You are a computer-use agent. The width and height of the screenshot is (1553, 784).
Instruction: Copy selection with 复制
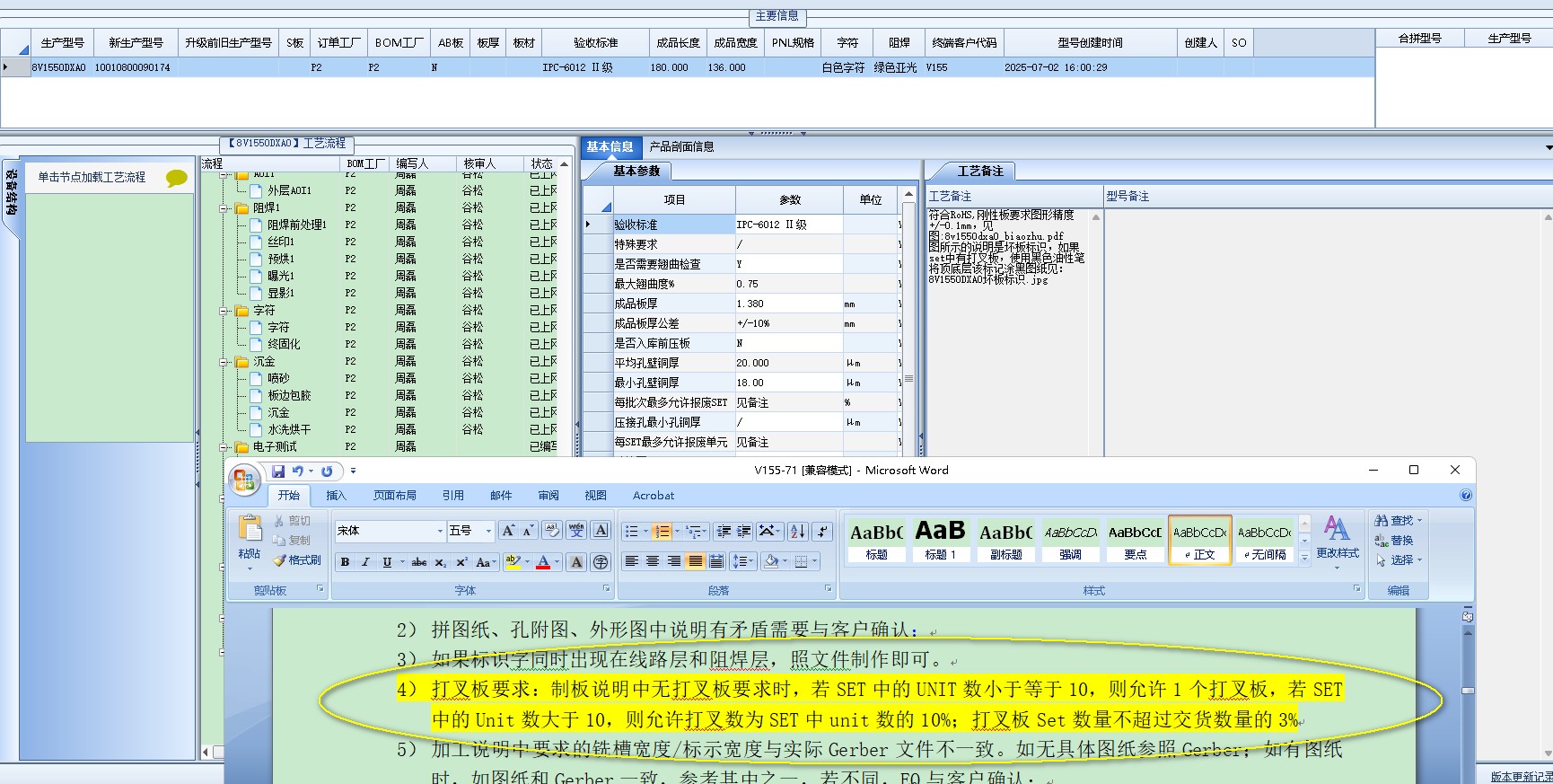(x=292, y=541)
